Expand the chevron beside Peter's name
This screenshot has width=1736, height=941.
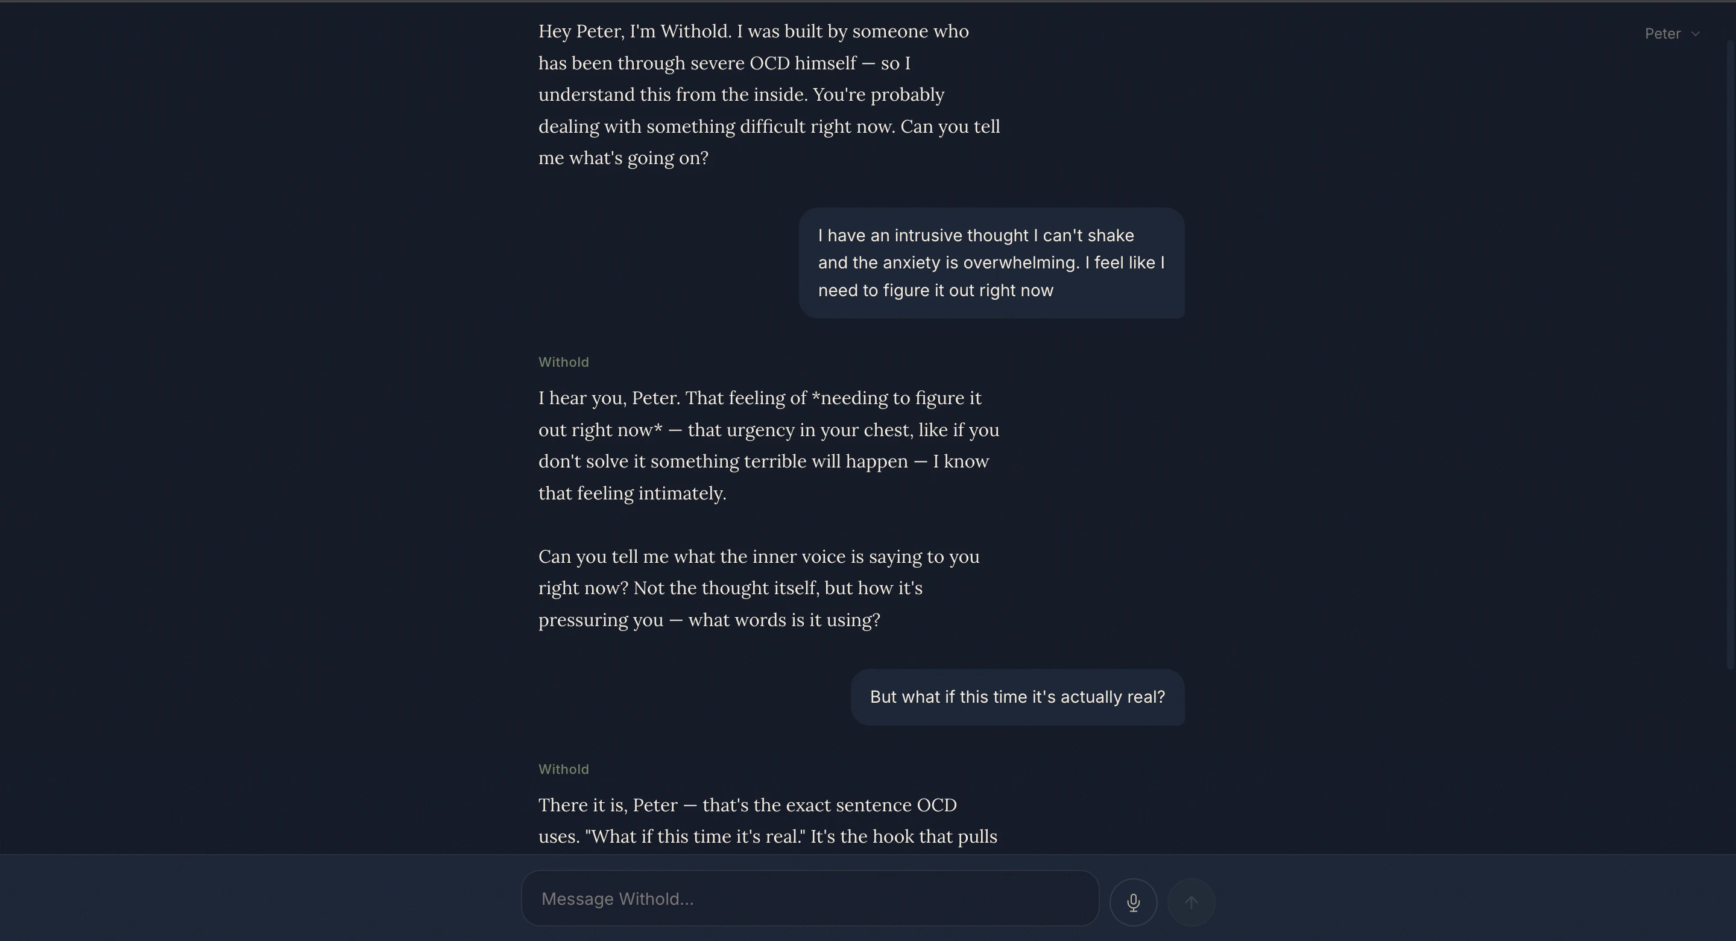(1696, 34)
